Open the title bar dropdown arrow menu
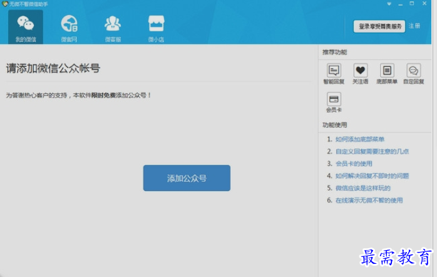 (x=389, y=4)
